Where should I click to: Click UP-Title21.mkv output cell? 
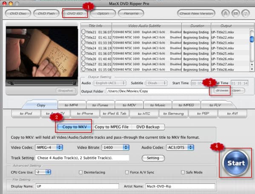point(223,32)
